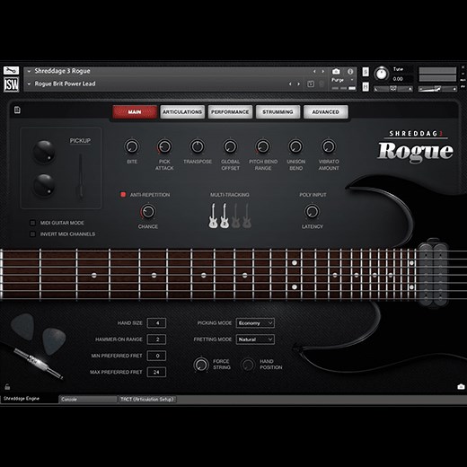Select multi-tracking guitar 2
The width and height of the screenshot is (467, 467).
tap(225, 216)
